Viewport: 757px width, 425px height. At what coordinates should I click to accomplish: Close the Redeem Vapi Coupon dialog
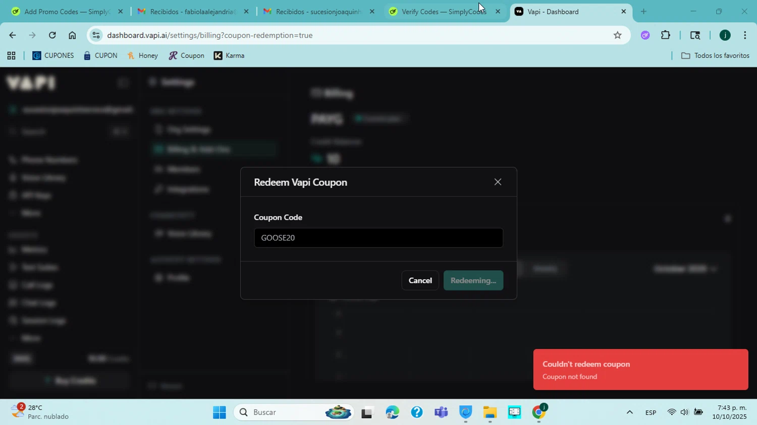click(498, 182)
